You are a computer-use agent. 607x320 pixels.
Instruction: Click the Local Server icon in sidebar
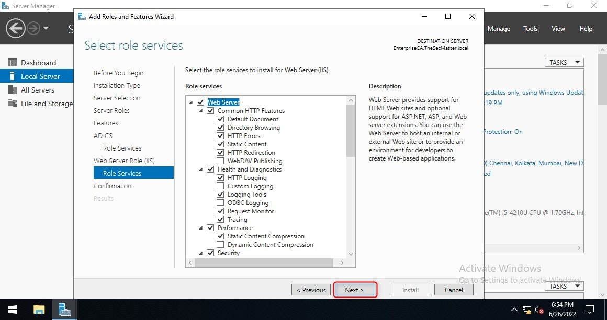[13, 76]
